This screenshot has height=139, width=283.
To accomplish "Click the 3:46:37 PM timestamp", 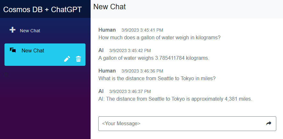I will [130, 91].
